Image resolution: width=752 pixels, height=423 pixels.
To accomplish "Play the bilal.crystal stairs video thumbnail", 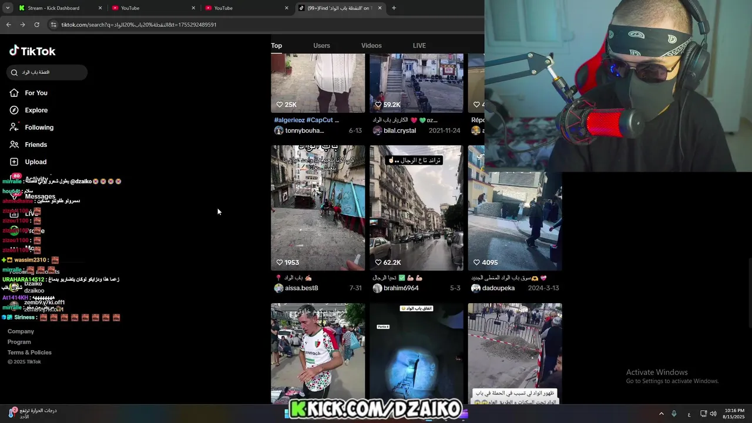I will pyautogui.click(x=417, y=83).
